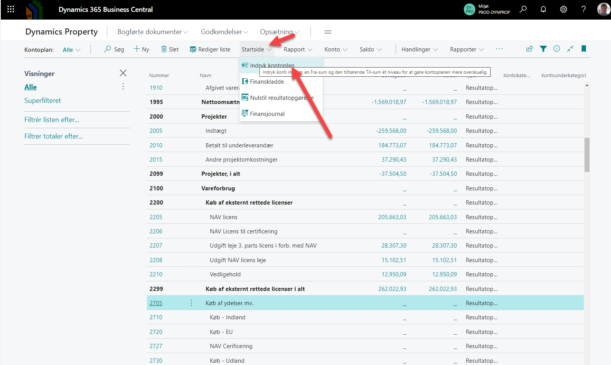Expand the Rapporter dropdown
Screen dimensions: 611x365
click(467, 49)
